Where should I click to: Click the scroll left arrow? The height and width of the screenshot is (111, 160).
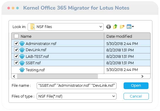[x=14, y=76]
